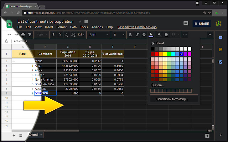Open the fill color bucket tool

159,35
